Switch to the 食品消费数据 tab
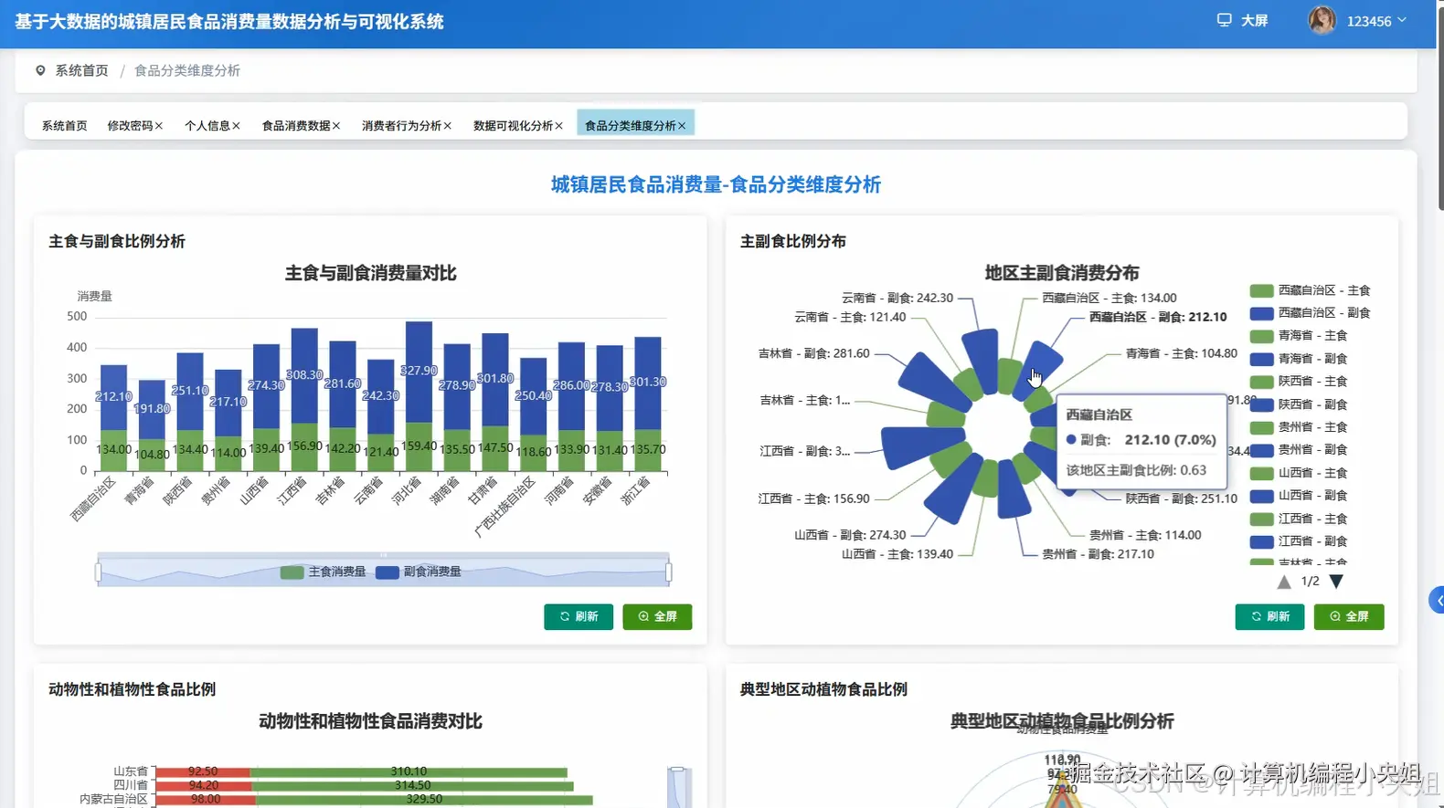Screen dimensions: 1444x808 click(x=296, y=125)
